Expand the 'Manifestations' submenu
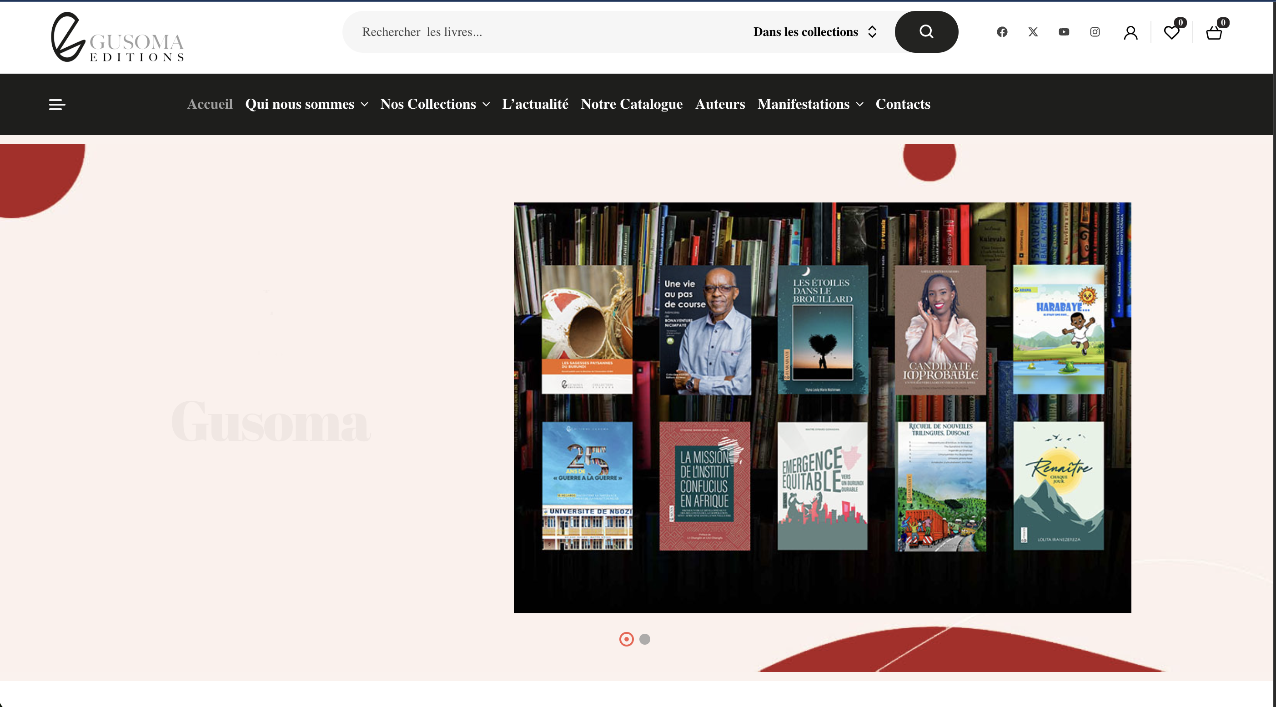The width and height of the screenshot is (1276, 707). point(810,104)
